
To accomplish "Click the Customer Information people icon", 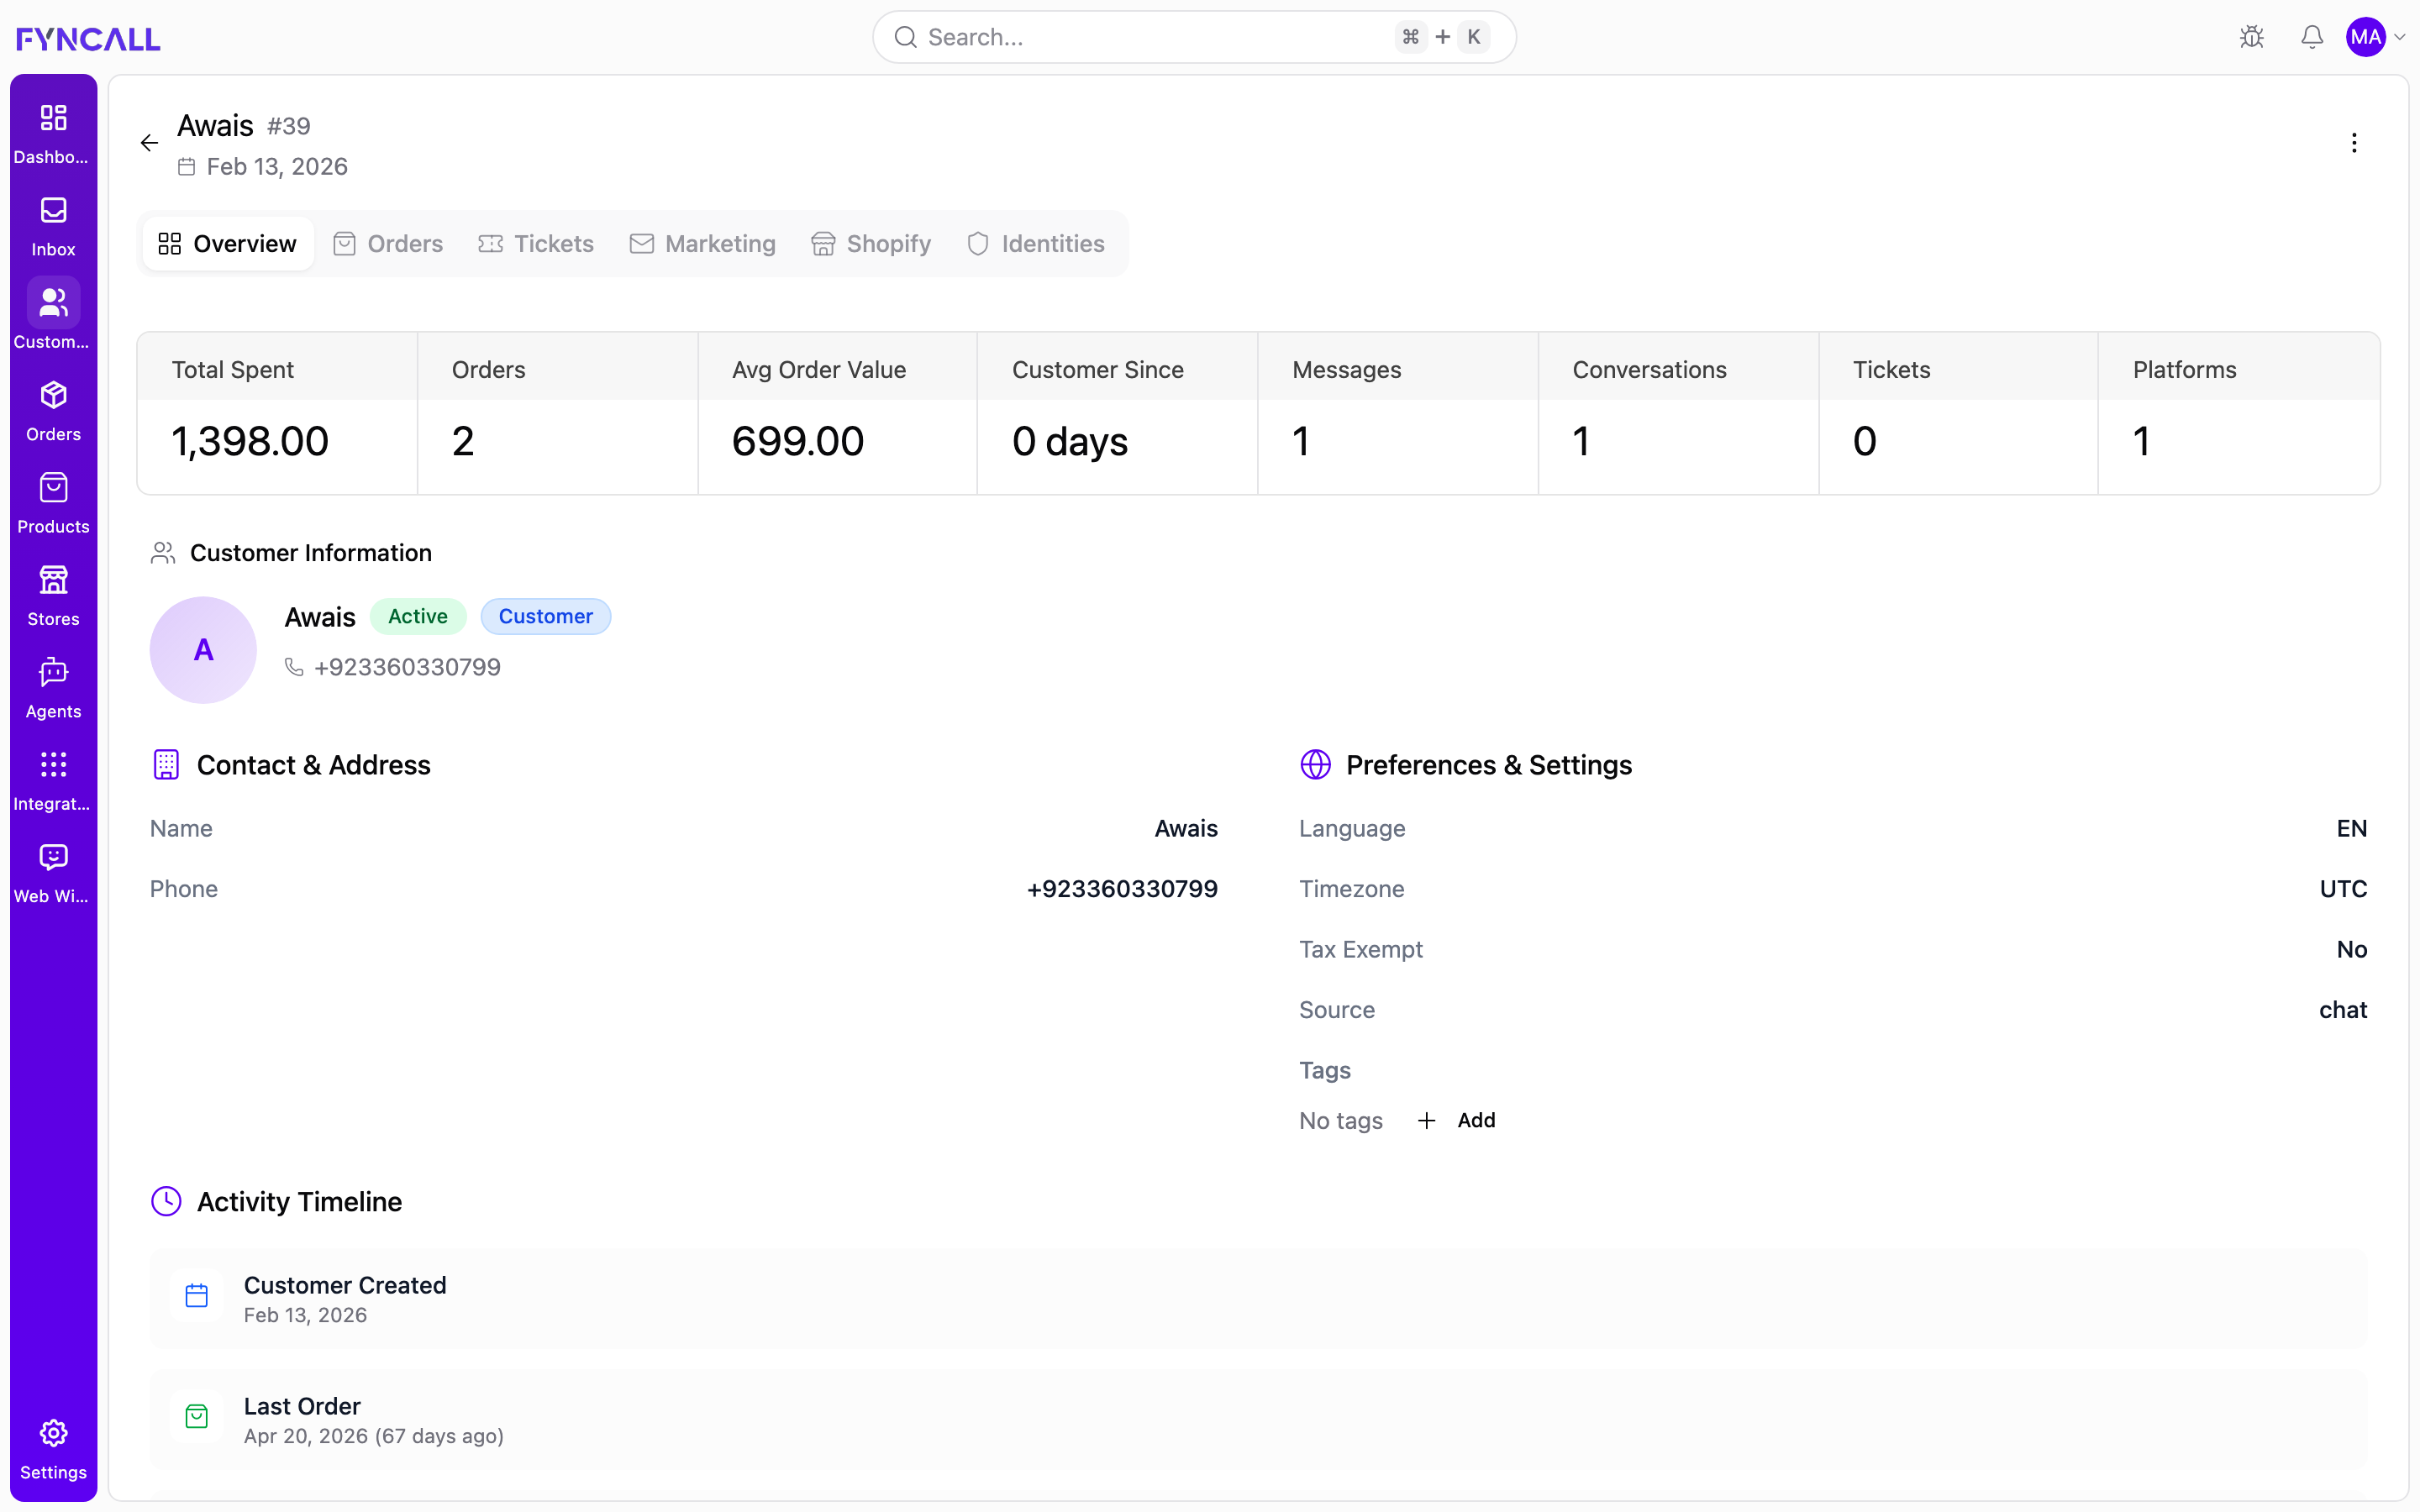I will pos(163,553).
